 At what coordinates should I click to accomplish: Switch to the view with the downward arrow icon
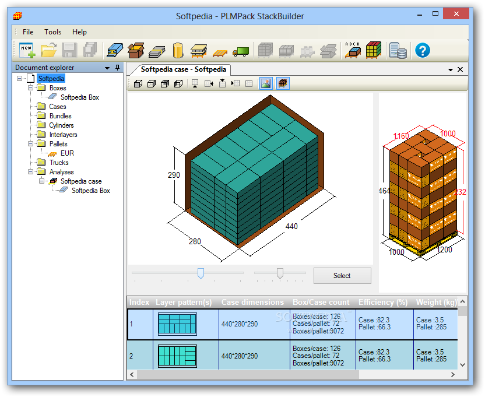pyautogui.click(x=223, y=83)
